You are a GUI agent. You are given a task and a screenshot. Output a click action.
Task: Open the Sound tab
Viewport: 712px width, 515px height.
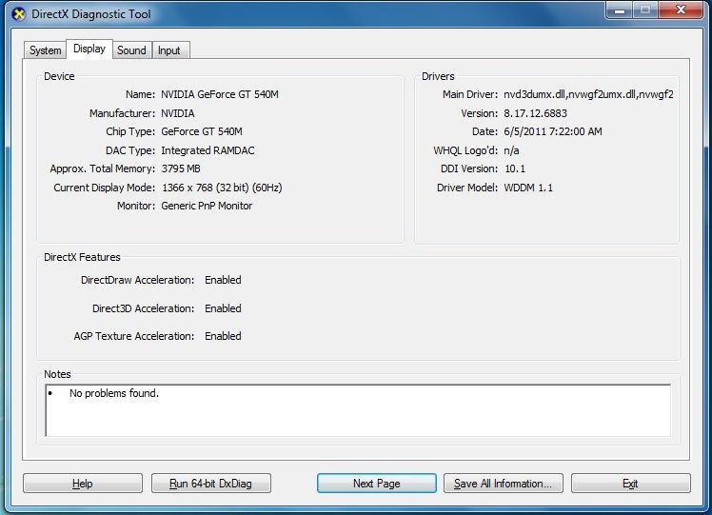pyautogui.click(x=131, y=50)
